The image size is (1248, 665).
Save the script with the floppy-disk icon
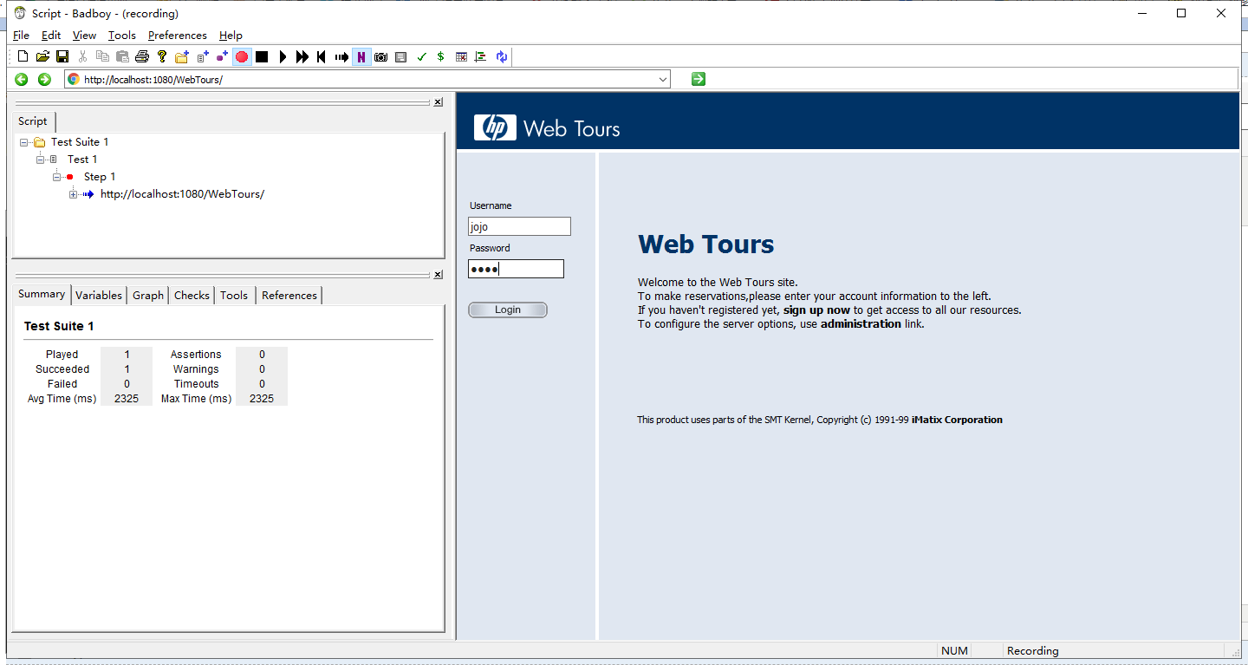click(x=62, y=57)
